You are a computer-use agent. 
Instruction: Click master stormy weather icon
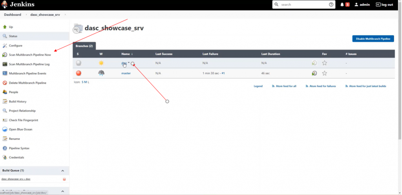(101, 73)
